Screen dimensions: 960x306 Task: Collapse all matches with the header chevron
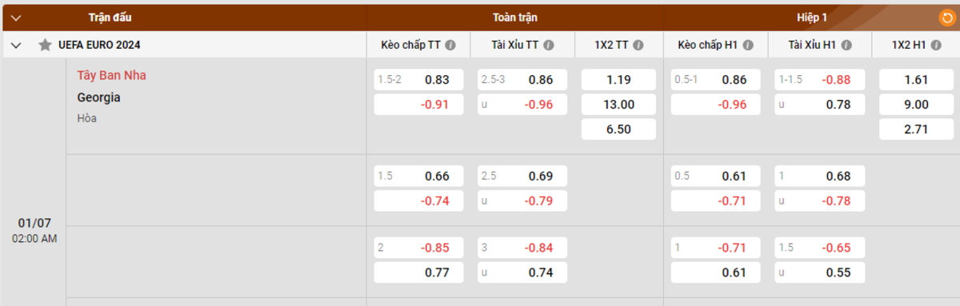pos(16,17)
